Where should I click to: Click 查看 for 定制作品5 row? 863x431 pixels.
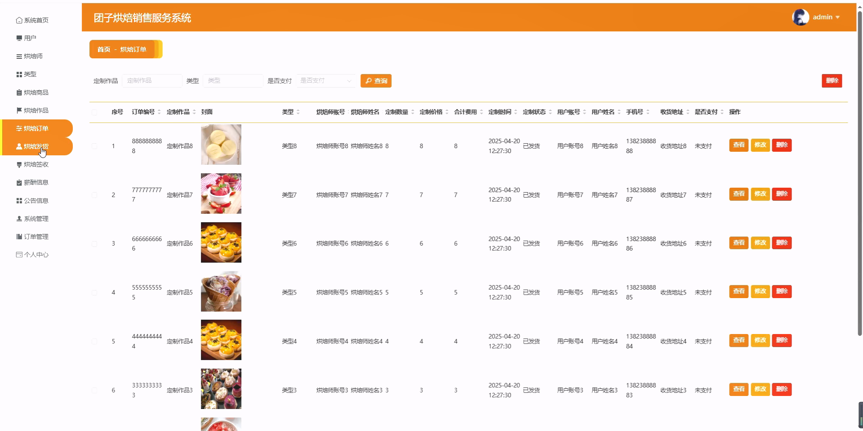[738, 291]
